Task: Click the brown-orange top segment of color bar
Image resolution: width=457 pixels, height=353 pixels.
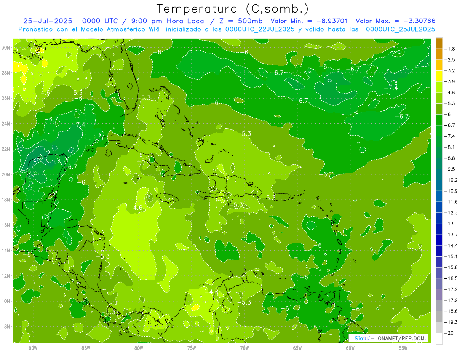Action: click(439, 43)
